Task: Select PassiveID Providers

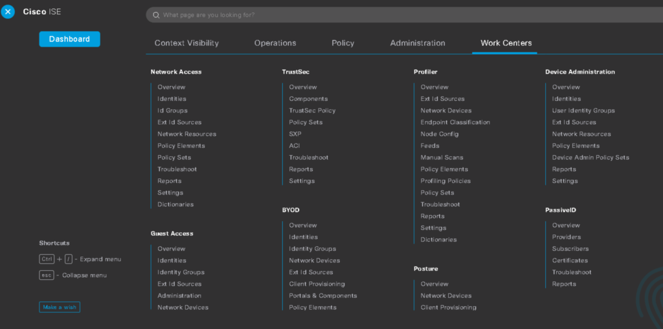Action: (x=567, y=237)
